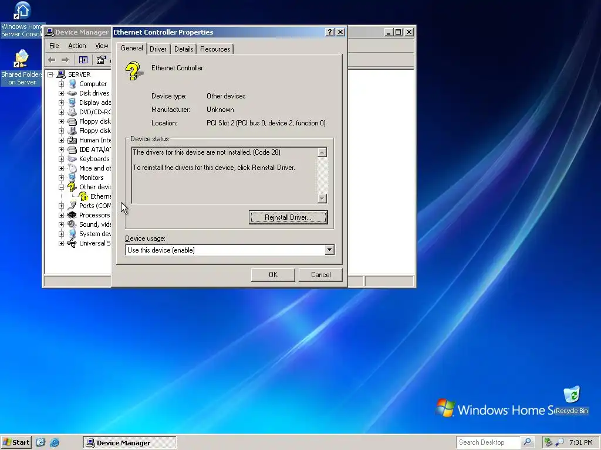Click the network tray icon

click(549, 442)
